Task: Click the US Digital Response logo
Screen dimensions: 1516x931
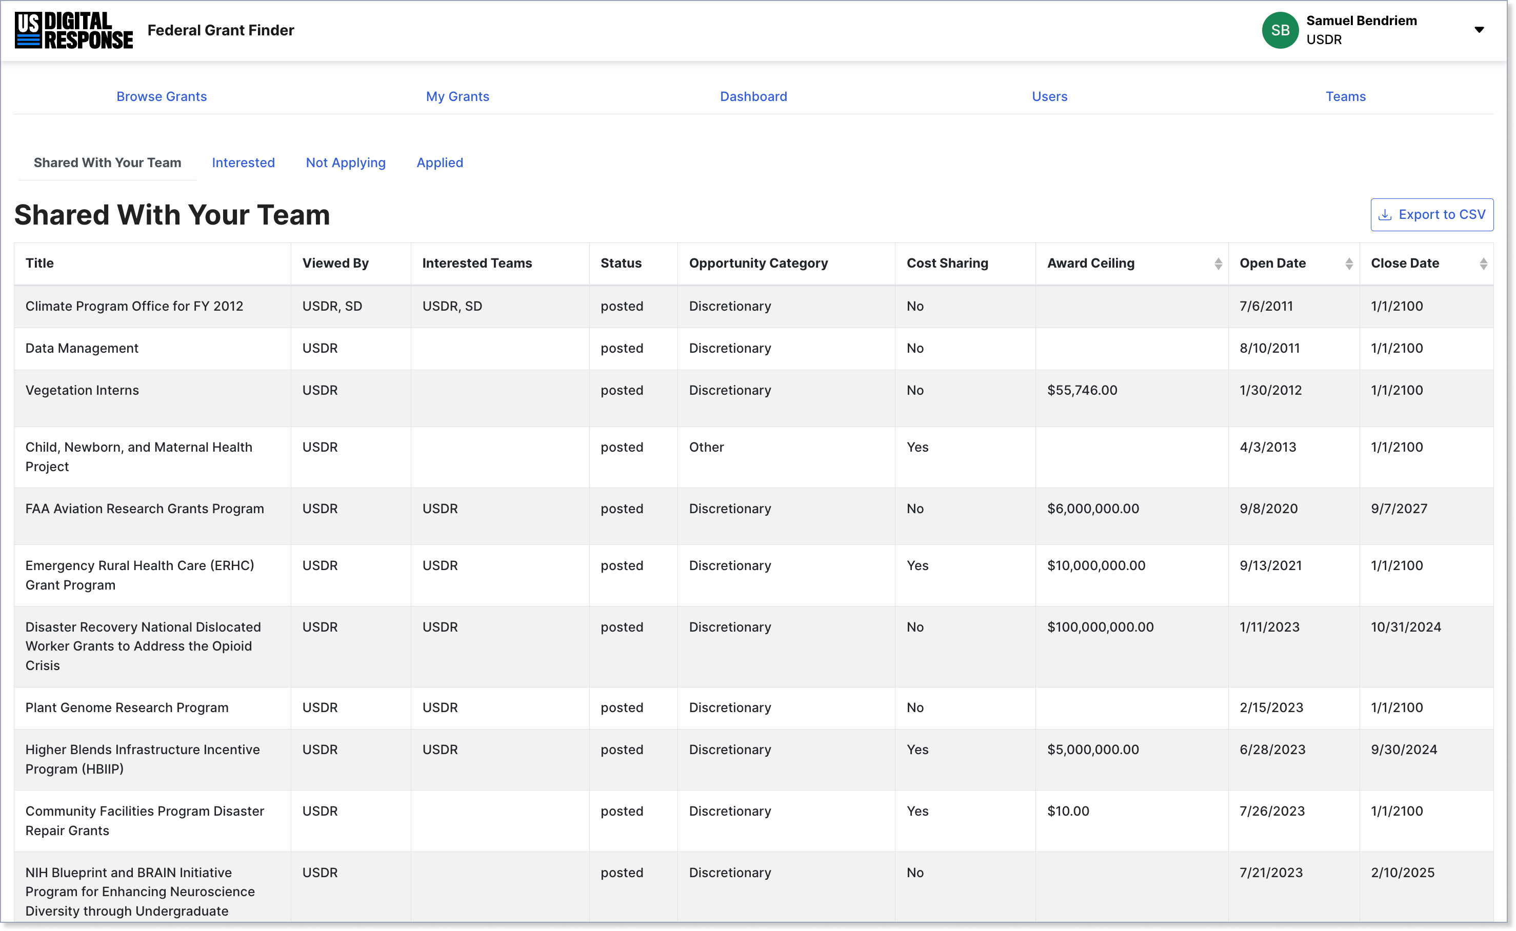Action: pyautogui.click(x=73, y=30)
